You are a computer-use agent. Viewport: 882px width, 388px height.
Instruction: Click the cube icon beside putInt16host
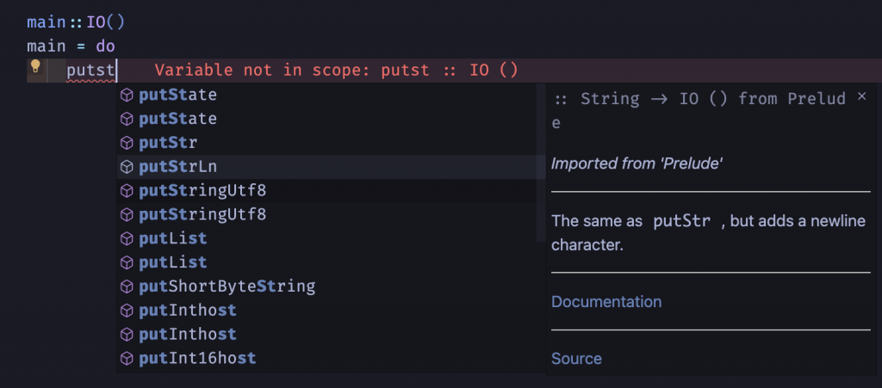coord(126,358)
